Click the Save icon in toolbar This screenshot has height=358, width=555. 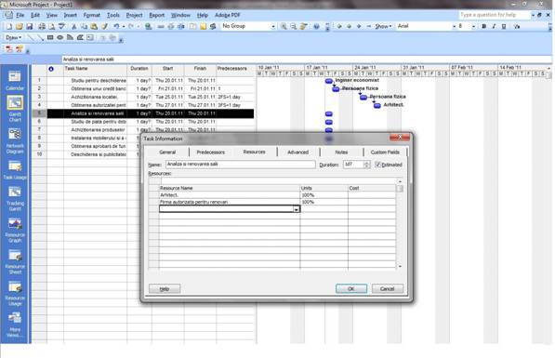tap(30, 26)
